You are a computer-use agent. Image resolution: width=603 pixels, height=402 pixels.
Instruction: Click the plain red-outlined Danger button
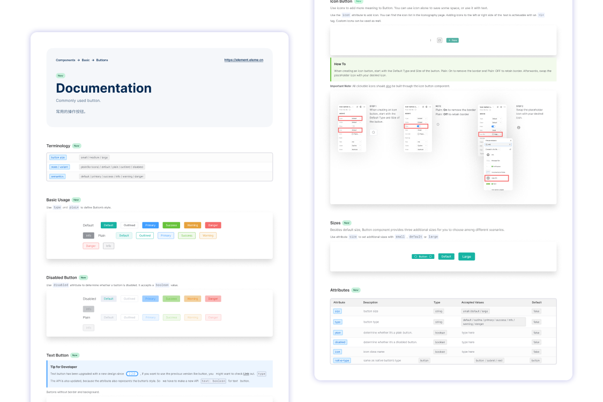point(91,246)
